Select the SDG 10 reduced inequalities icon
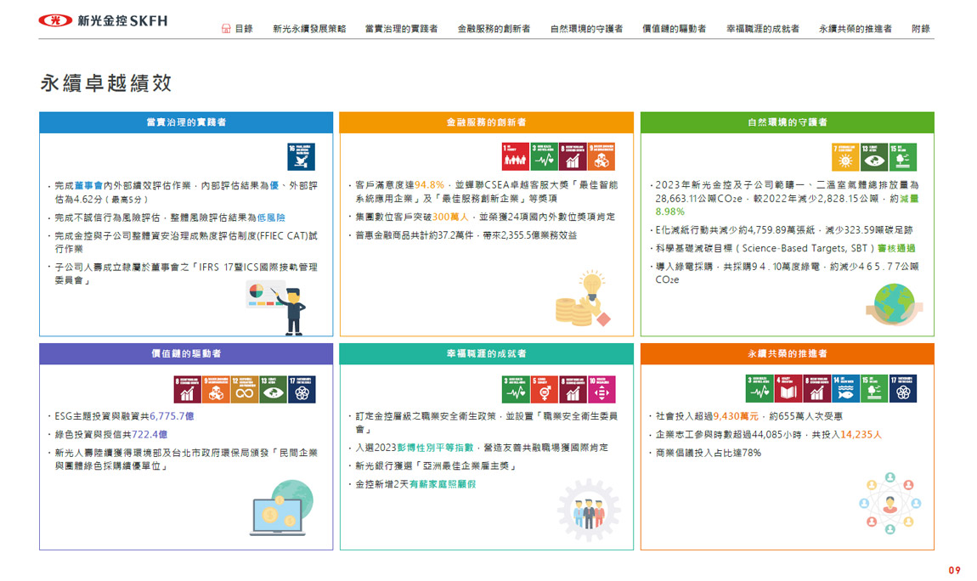This screenshot has width=977, height=581. click(601, 389)
